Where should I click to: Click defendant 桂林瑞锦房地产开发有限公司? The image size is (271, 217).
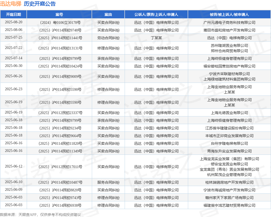[229, 182]
